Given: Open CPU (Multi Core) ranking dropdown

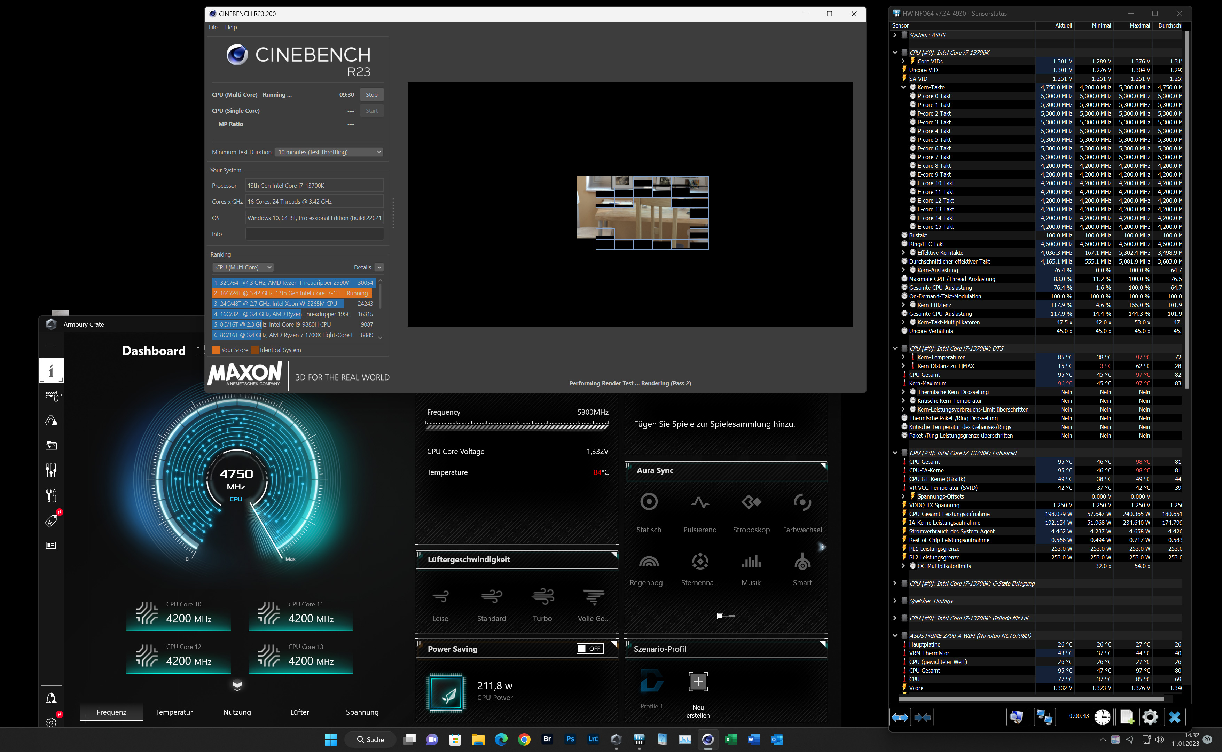Looking at the screenshot, I should click(x=243, y=267).
